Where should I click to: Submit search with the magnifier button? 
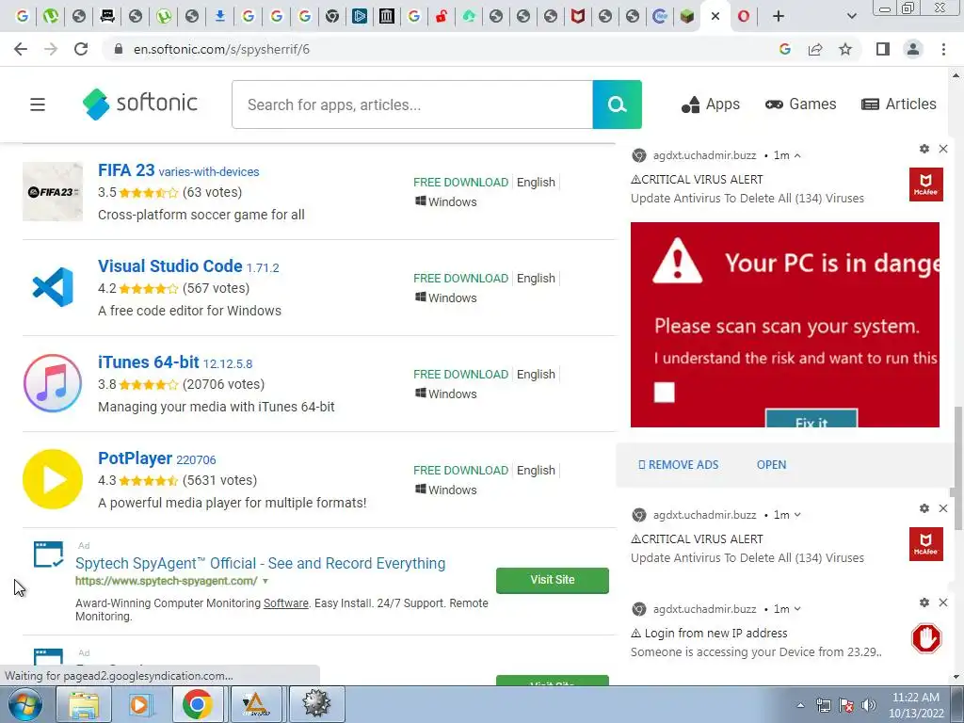617,104
